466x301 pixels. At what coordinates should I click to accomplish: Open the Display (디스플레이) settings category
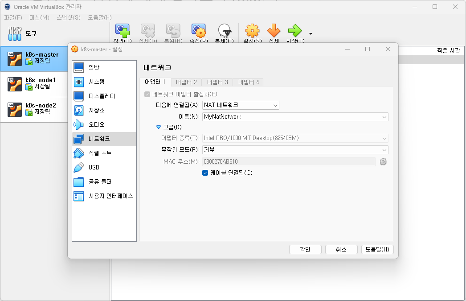pyautogui.click(x=104, y=96)
